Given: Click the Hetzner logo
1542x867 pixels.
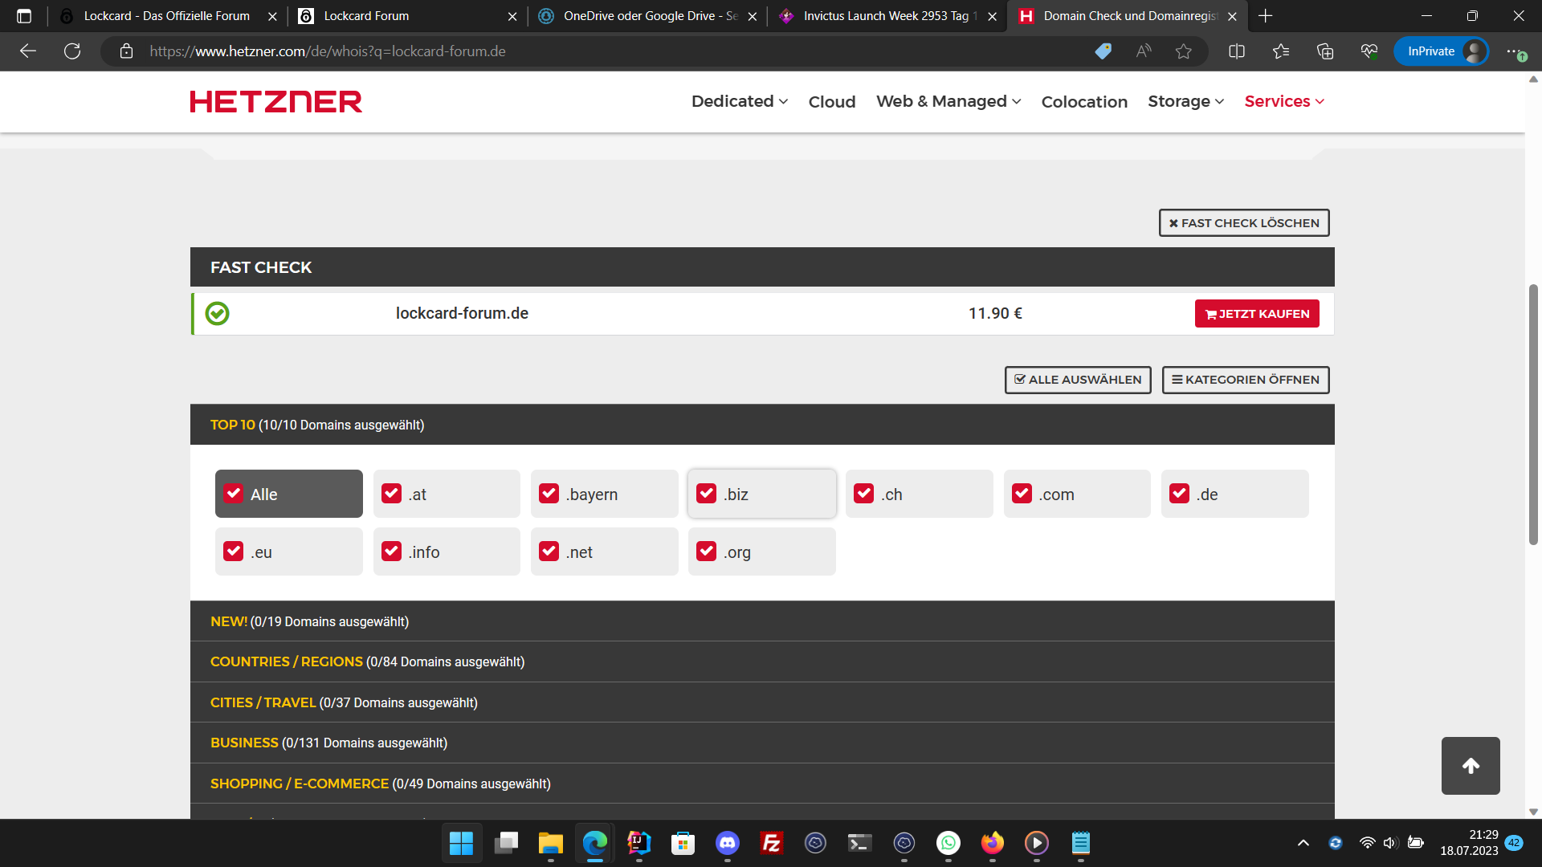Looking at the screenshot, I should click(275, 102).
